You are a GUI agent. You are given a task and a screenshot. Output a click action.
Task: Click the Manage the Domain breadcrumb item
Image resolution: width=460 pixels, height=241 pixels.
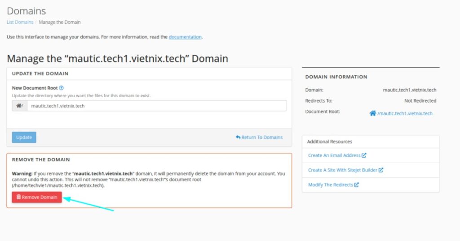click(x=60, y=22)
